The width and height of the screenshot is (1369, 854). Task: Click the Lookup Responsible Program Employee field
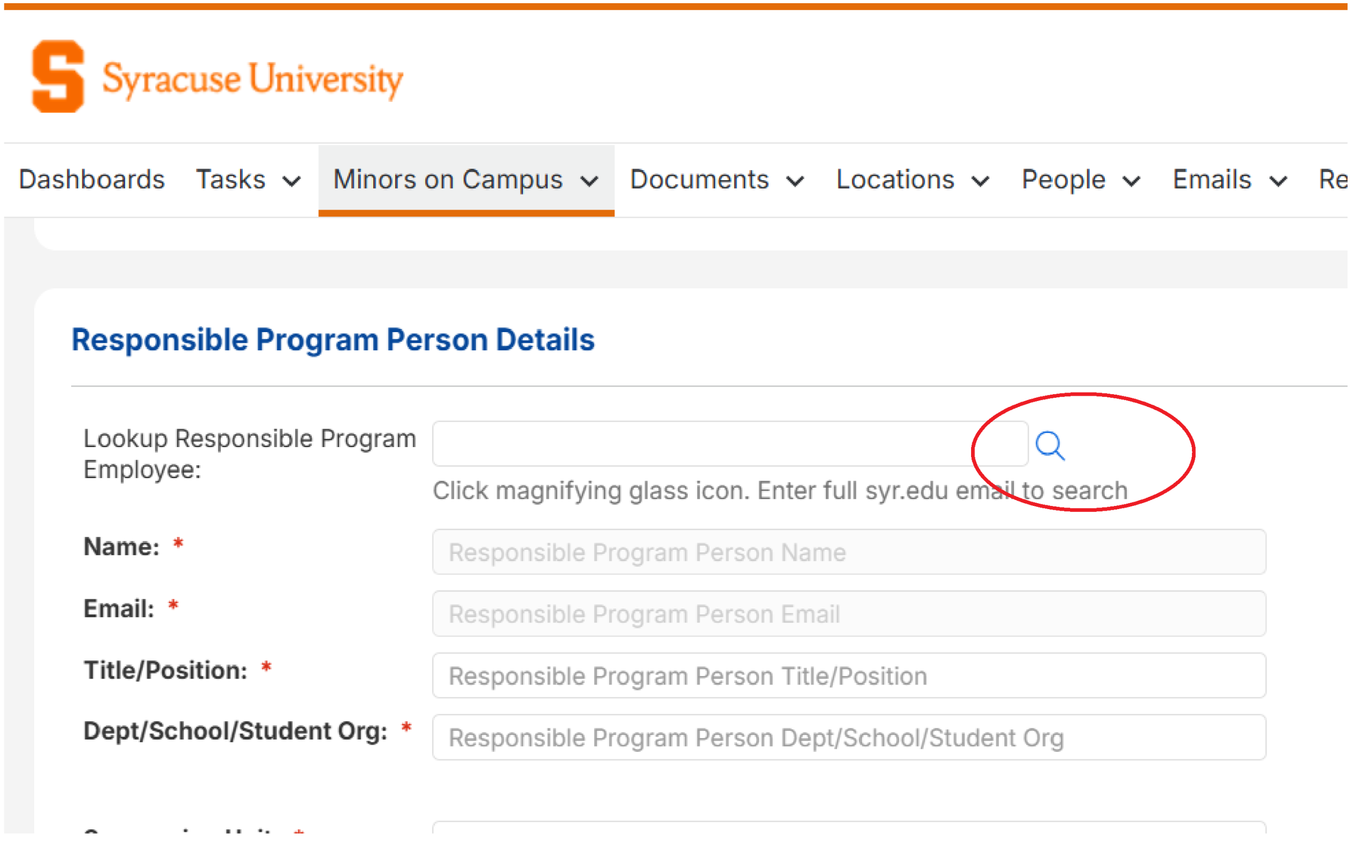(x=729, y=444)
